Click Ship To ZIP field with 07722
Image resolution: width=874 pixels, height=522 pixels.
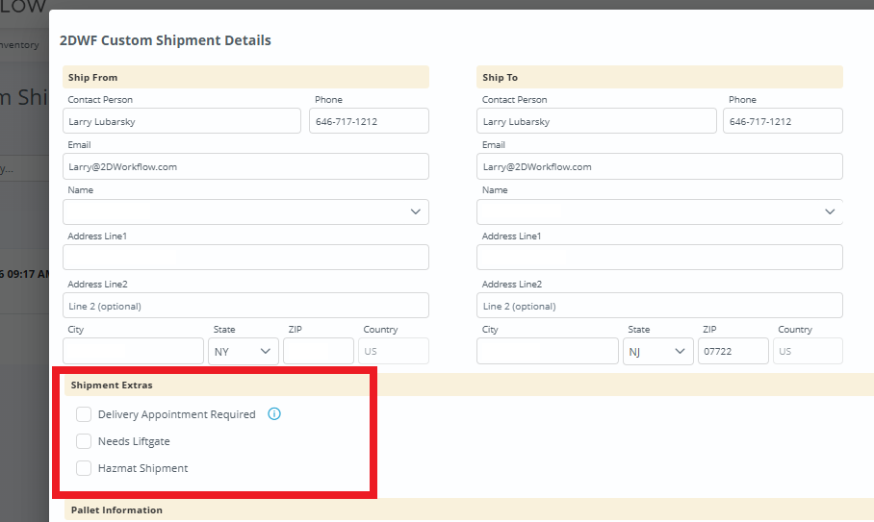pyautogui.click(x=733, y=352)
